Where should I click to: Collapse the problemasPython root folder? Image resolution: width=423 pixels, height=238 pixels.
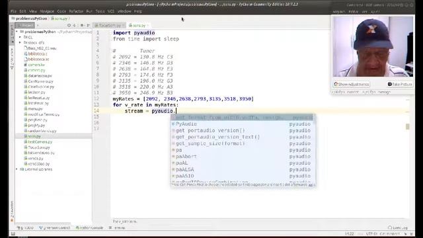[x=17, y=32]
